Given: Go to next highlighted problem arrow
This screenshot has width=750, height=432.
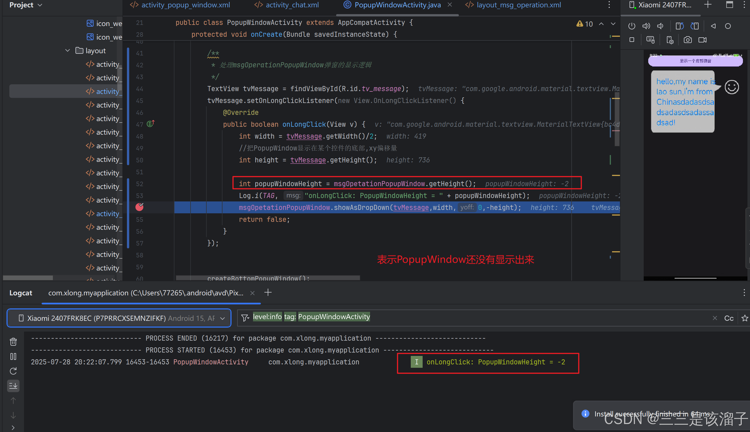Looking at the screenshot, I should tap(613, 24).
